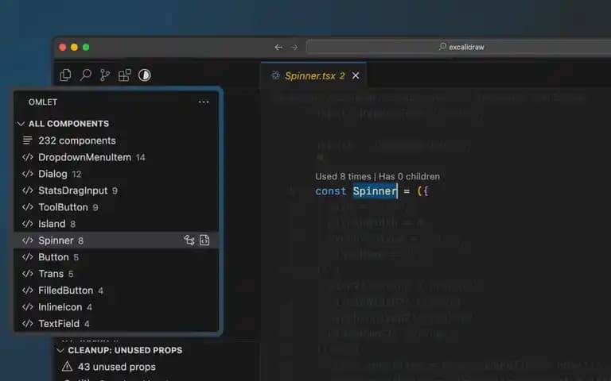The height and width of the screenshot is (381, 611).
Task: Open the Search view icon
Action: coord(85,75)
